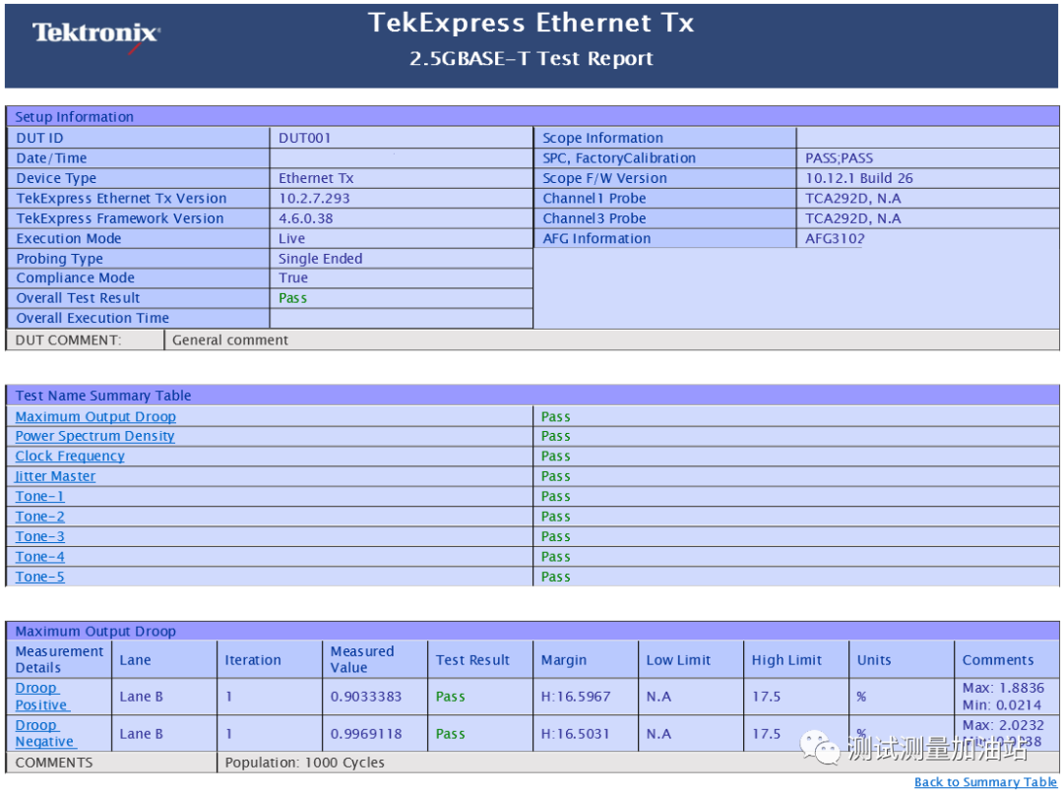Click the Pass result for Tone-5
Image resolution: width=1063 pixels, height=796 pixels.
555,578
